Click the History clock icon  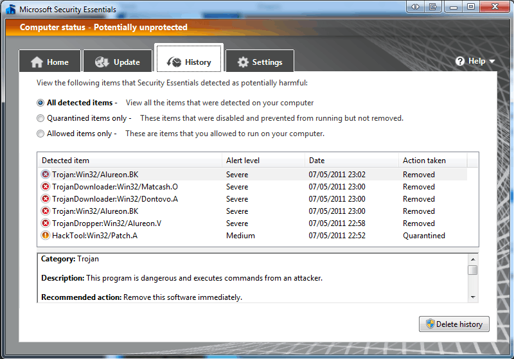point(173,62)
